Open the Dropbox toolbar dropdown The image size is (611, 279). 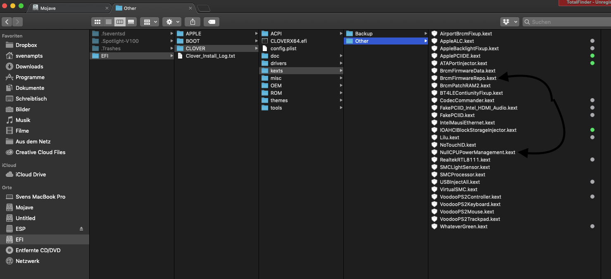(509, 22)
